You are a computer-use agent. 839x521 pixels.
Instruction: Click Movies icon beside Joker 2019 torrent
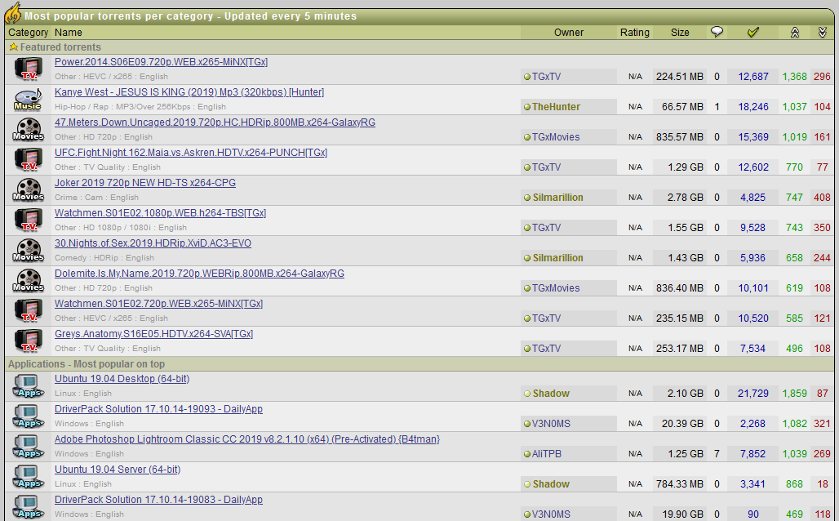28,190
